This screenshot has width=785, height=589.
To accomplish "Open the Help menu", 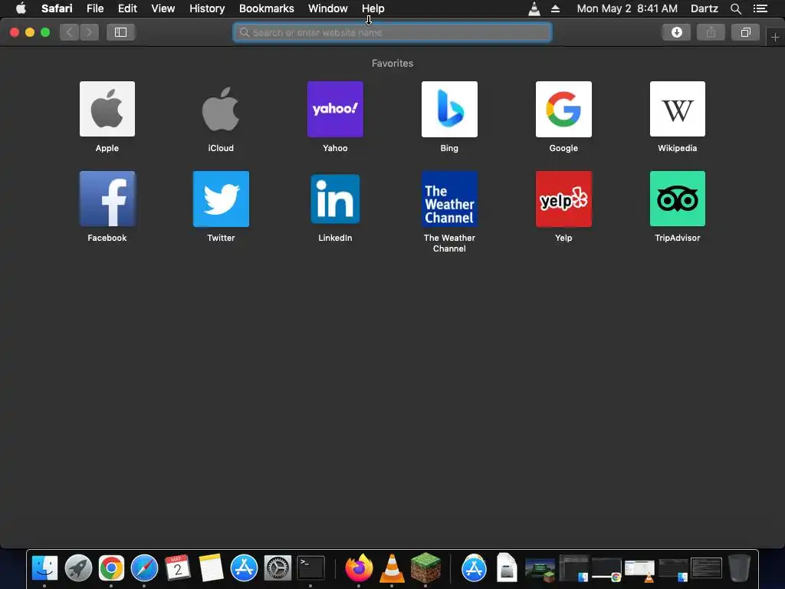I will click(x=373, y=8).
